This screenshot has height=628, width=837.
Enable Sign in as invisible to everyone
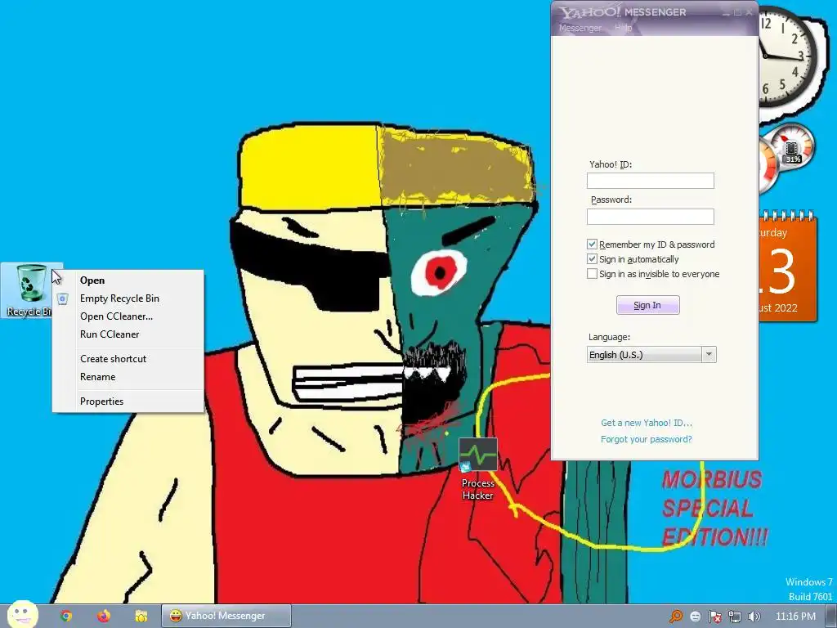[x=592, y=273]
